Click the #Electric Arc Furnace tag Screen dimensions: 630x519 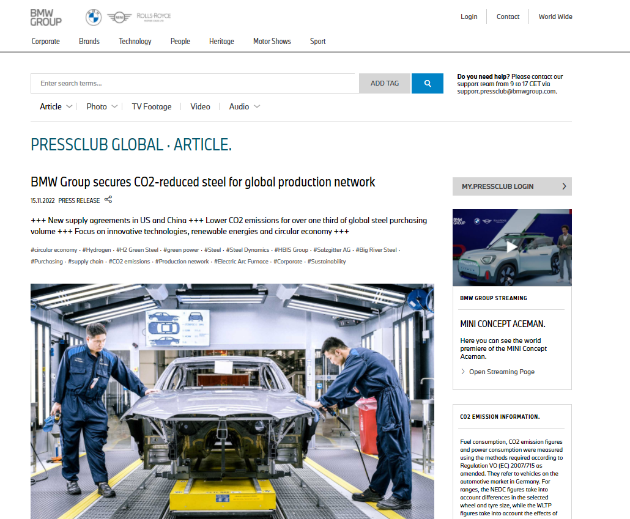[x=241, y=262]
